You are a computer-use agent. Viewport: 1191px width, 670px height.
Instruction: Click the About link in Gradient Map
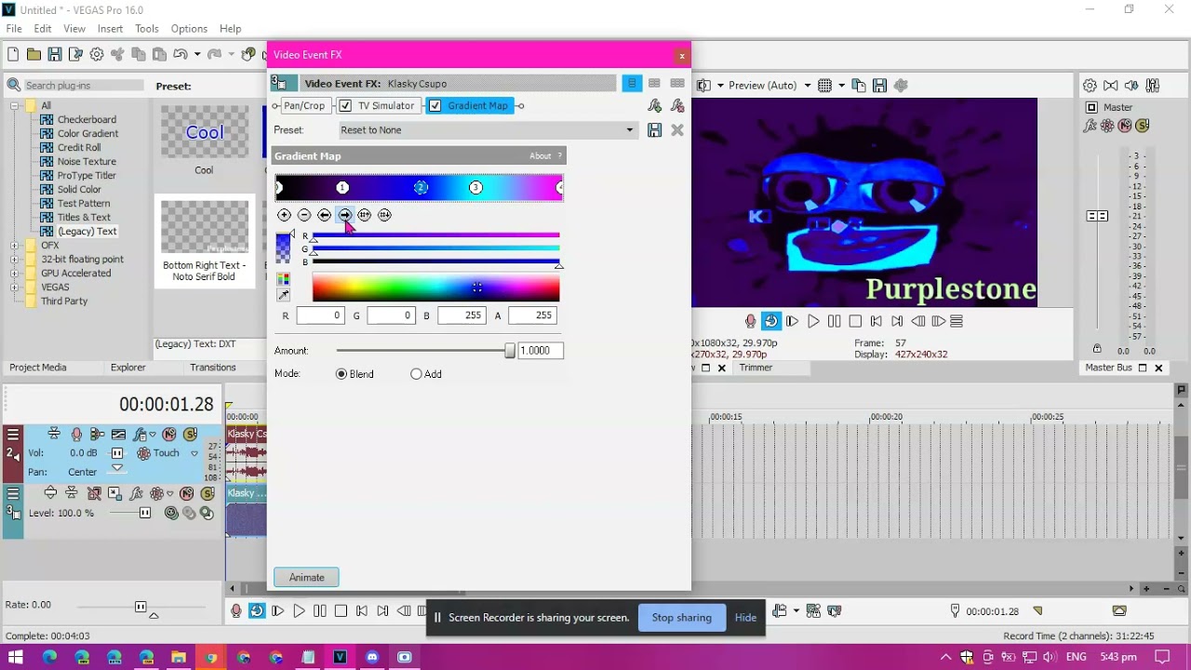(x=540, y=156)
